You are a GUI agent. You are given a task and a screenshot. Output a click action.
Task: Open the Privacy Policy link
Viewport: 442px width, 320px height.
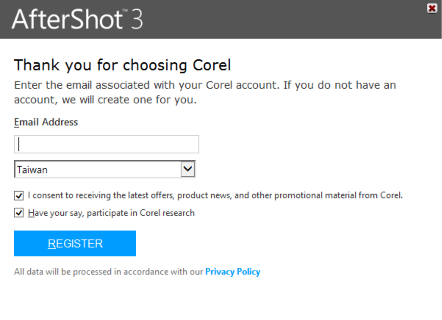(x=232, y=271)
